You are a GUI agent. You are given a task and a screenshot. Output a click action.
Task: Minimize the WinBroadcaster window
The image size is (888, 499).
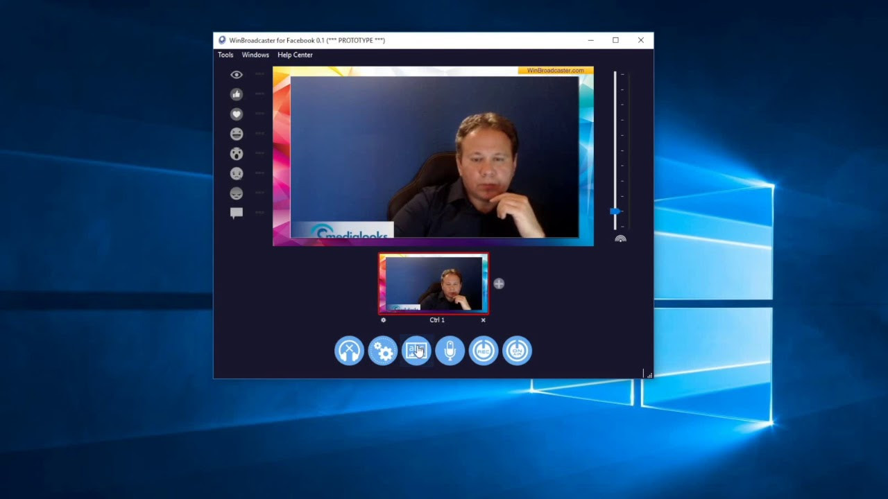pyautogui.click(x=590, y=40)
